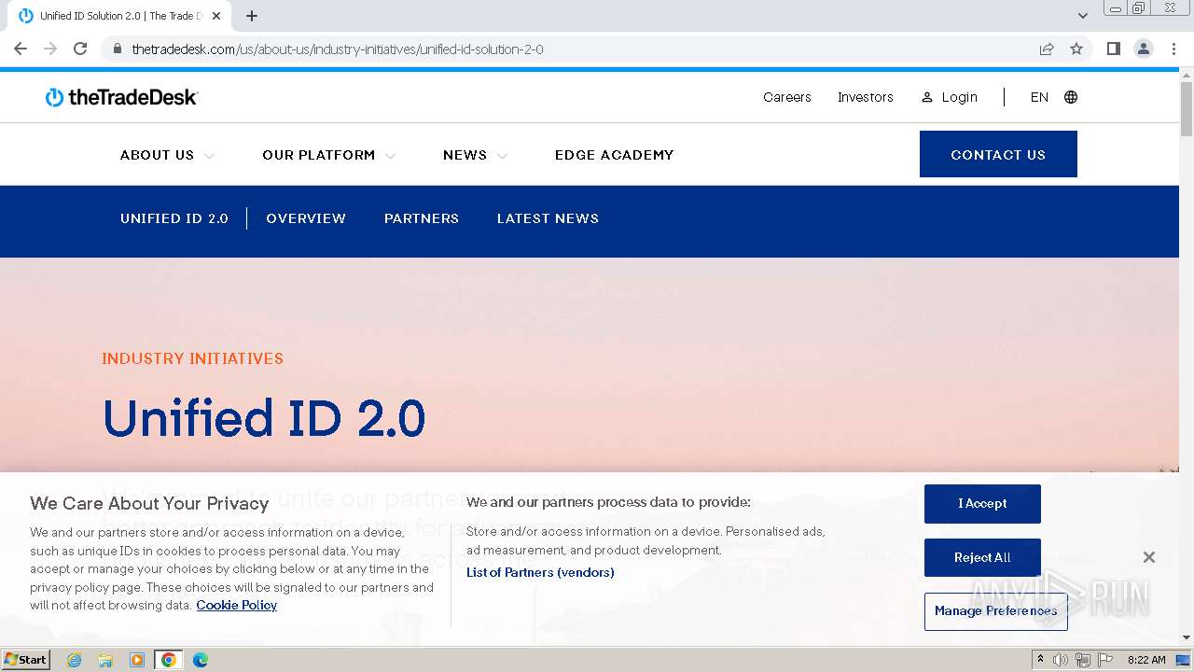Open Manage Preferences
The height and width of the screenshot is (672, 1194).
pos(995,611)
